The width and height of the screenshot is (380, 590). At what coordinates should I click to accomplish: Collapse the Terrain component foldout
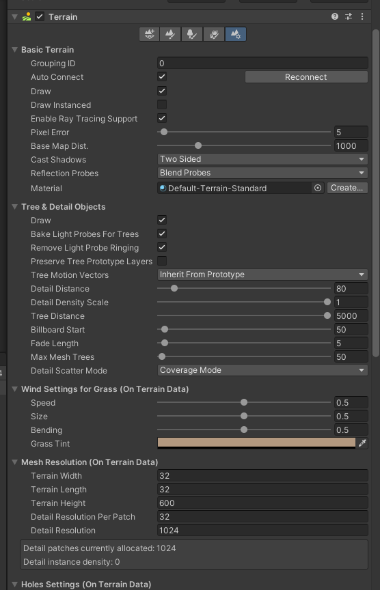[x=14, y=17]
